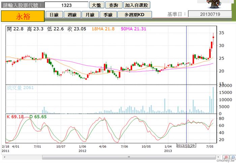Click the 查詢 query button

(x=114, y=5)
